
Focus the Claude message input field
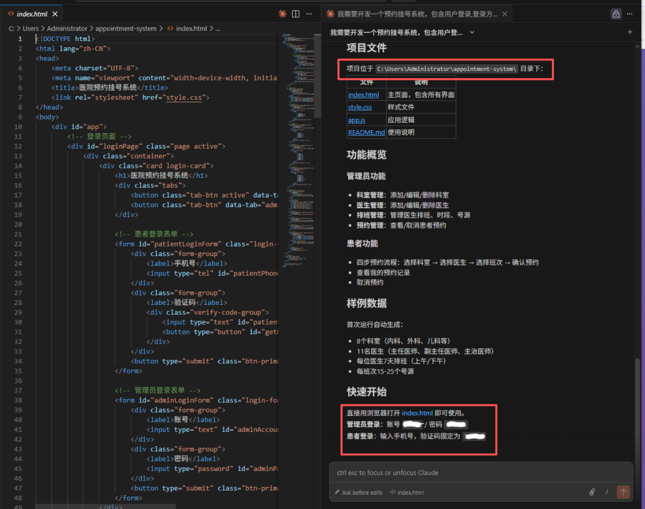click(x=472, y=472)
